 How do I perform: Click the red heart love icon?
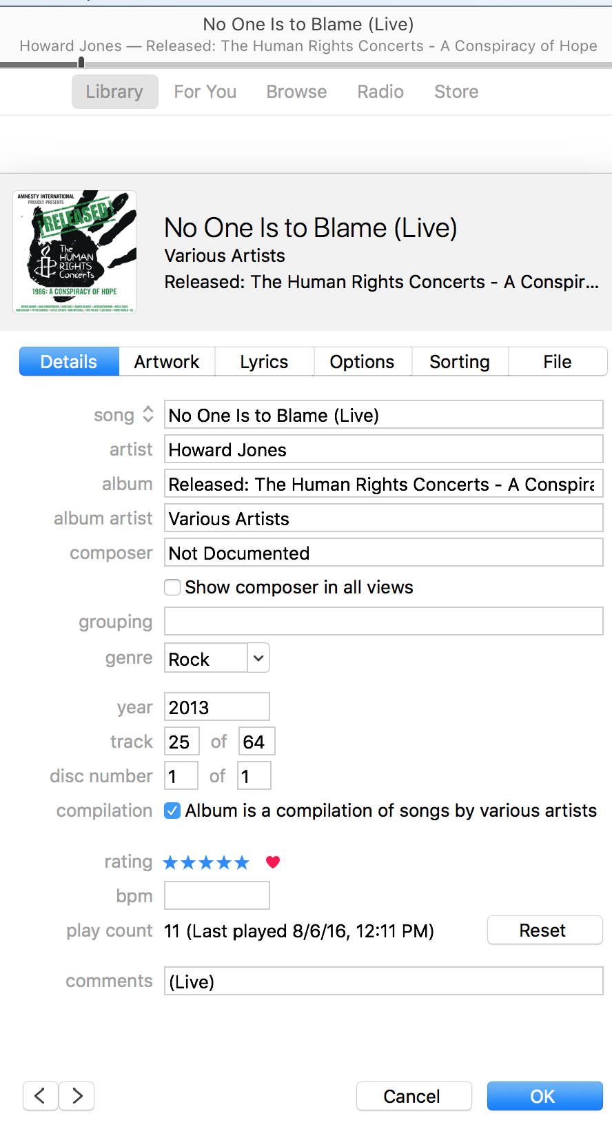pyautogui.click(x=273, y=862)
